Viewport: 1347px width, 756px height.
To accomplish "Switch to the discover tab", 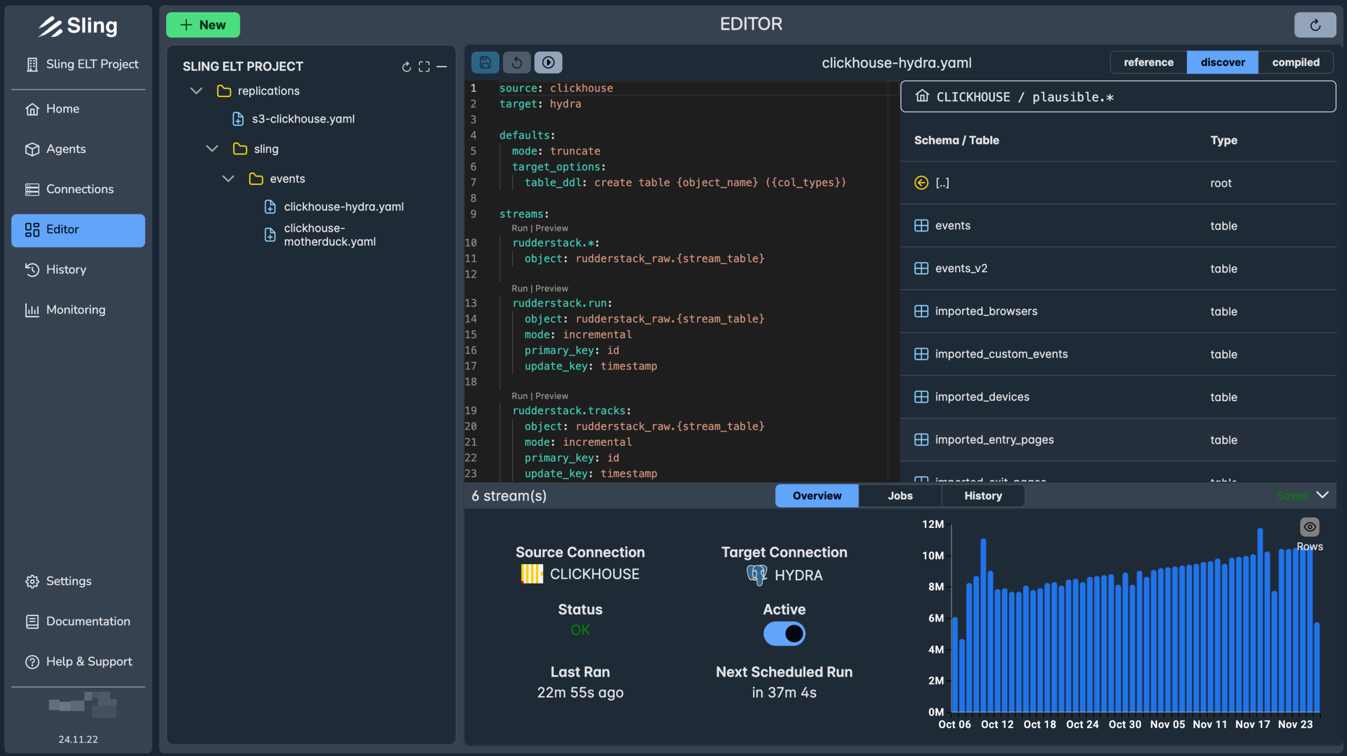I will point(1223,63).
